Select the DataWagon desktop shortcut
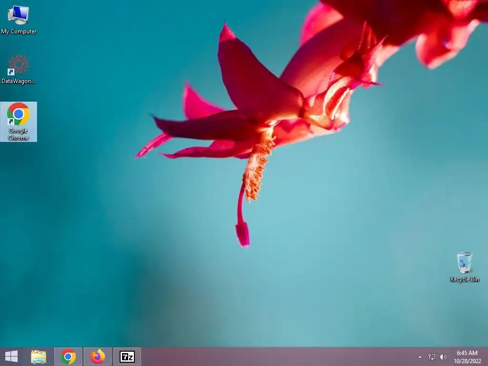The height and width of the screenshot is (366, 488). coord(19,69)
